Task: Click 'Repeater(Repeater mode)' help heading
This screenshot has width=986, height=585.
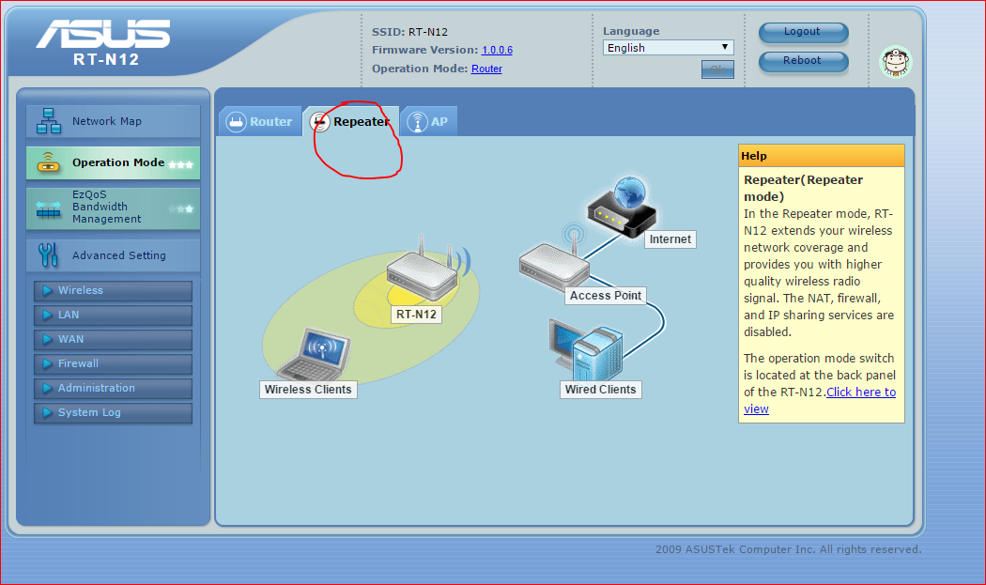Action: (x=803, y=188)
